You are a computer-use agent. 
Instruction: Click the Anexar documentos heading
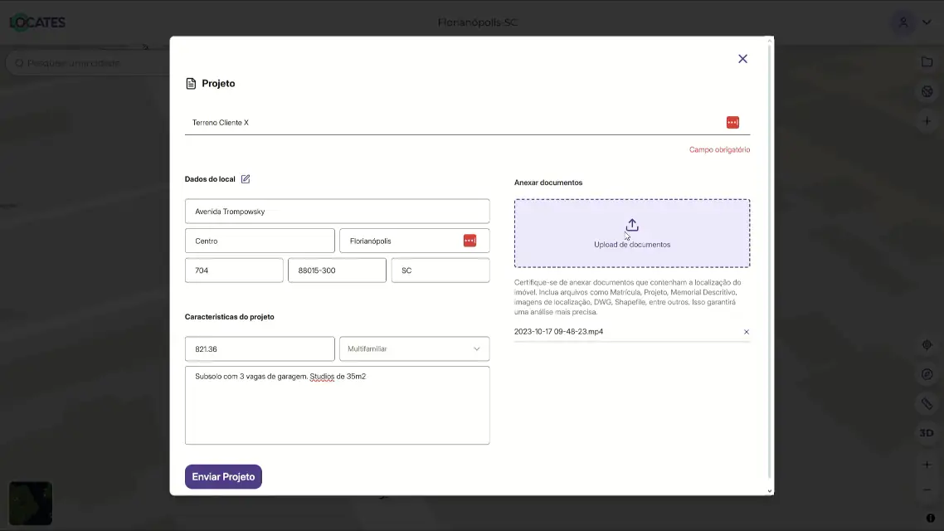point(547,183)
